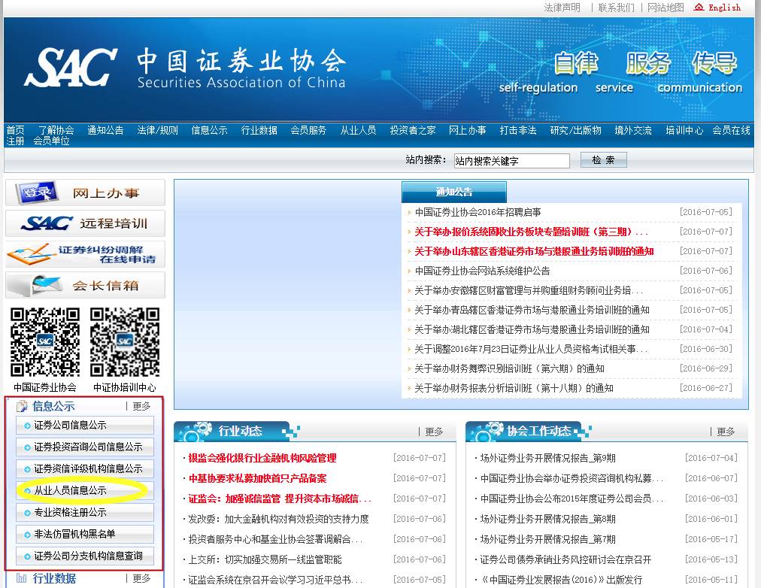
Task: Click the 信息公示 section icon
Action: 22,406
